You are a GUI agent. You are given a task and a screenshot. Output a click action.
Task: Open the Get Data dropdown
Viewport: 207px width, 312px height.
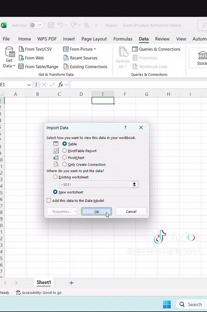(9, 57)
